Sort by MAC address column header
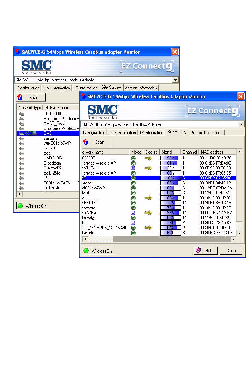 pos(217,152)
